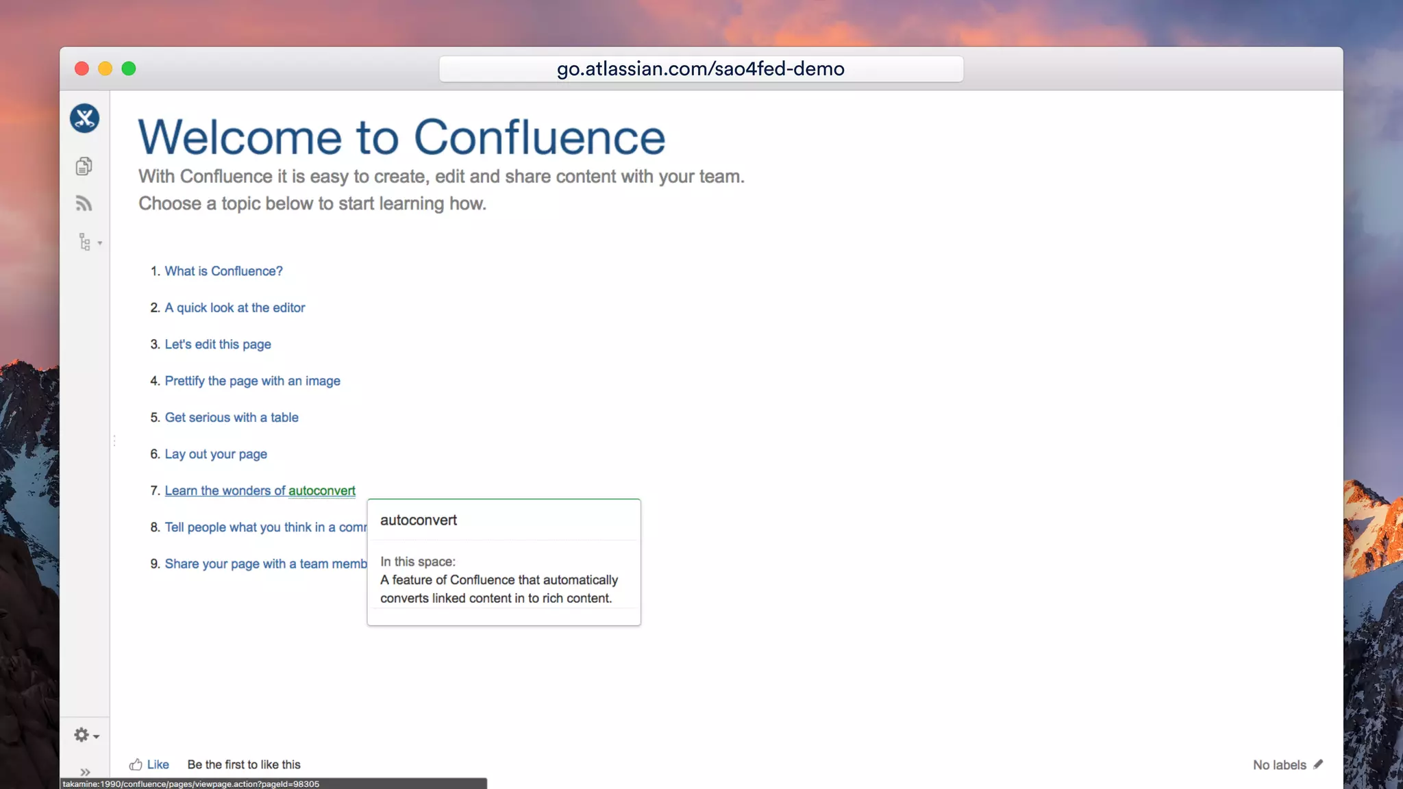This screenshot has height=789, width=1403.
Task: Click the browser address bar URL
Action: (701, 68)
